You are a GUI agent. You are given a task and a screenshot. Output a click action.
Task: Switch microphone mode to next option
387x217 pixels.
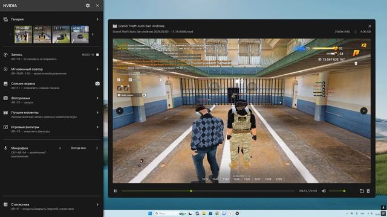pos(97,148)
